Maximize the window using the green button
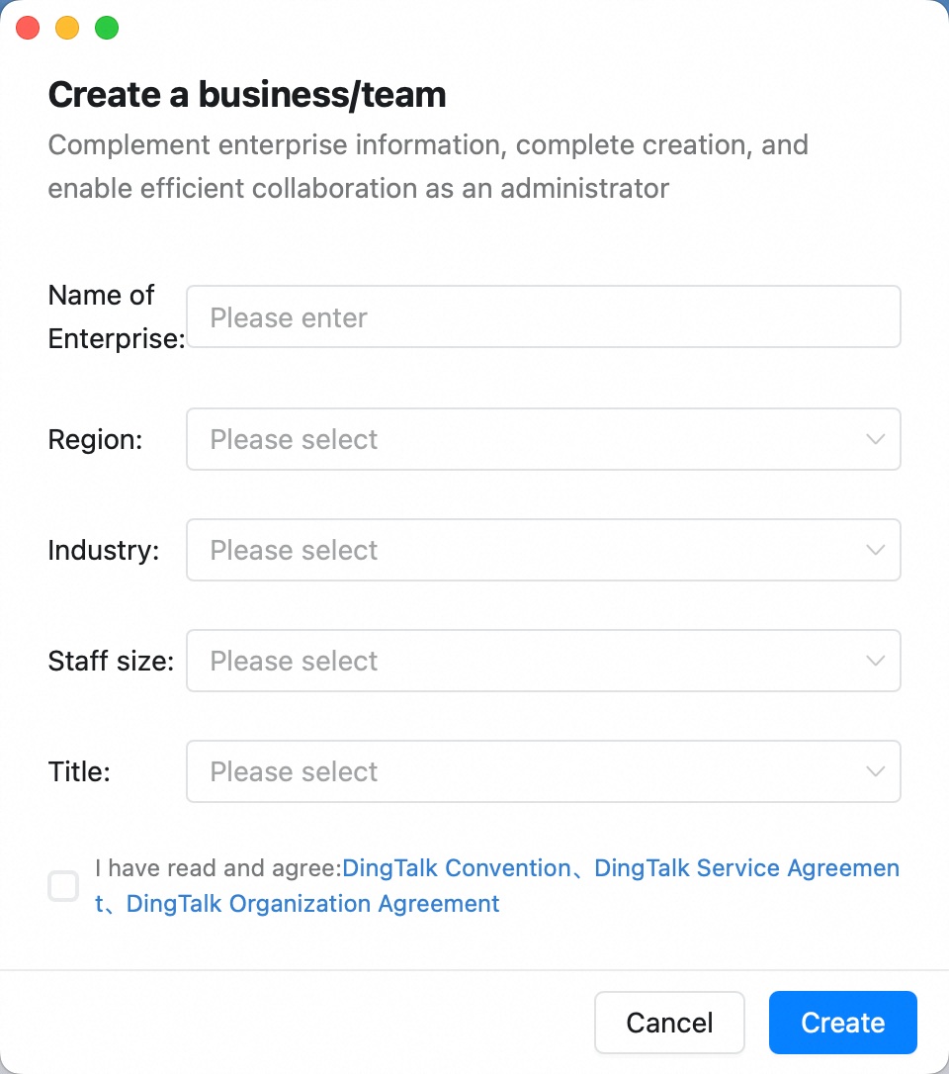949x1074 pixels. point(107,28)
